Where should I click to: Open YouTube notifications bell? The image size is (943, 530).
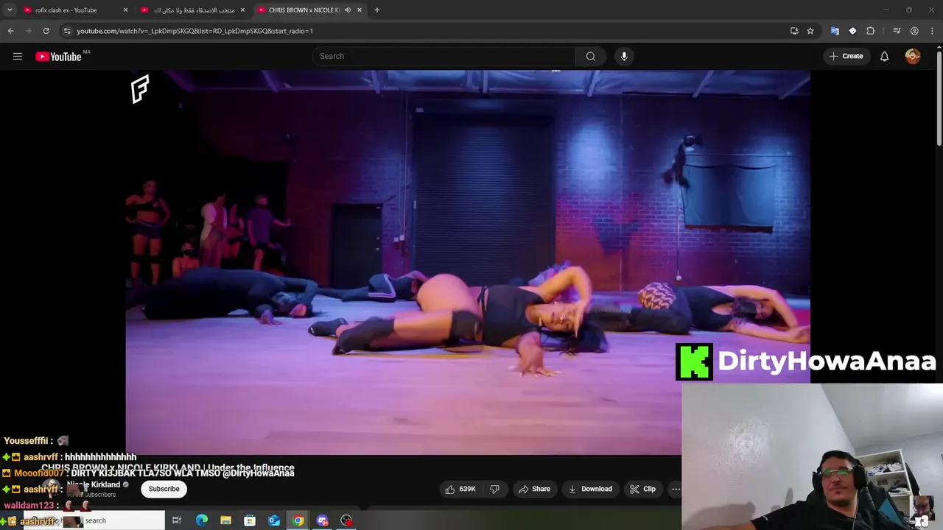(884, 56)
